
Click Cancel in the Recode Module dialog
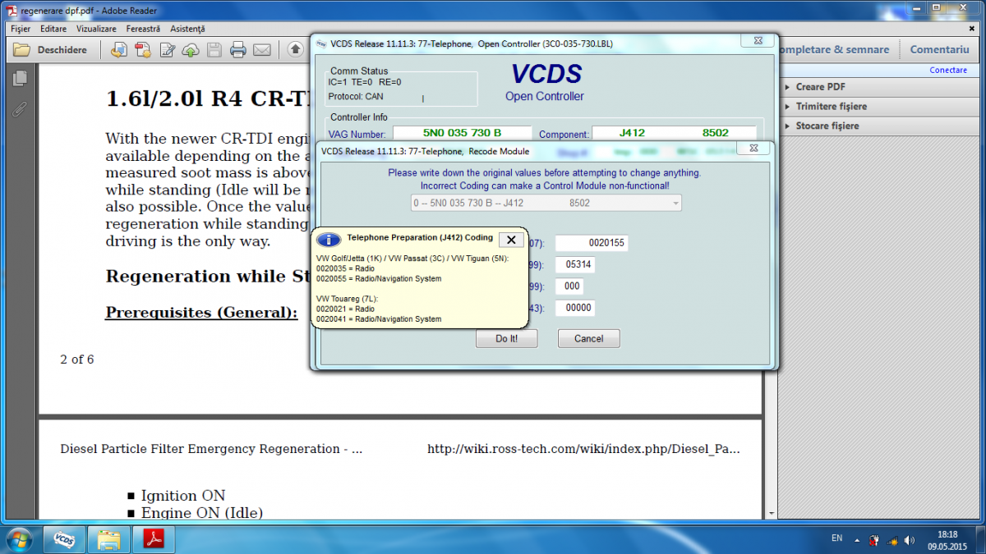[x=588, y=338]
